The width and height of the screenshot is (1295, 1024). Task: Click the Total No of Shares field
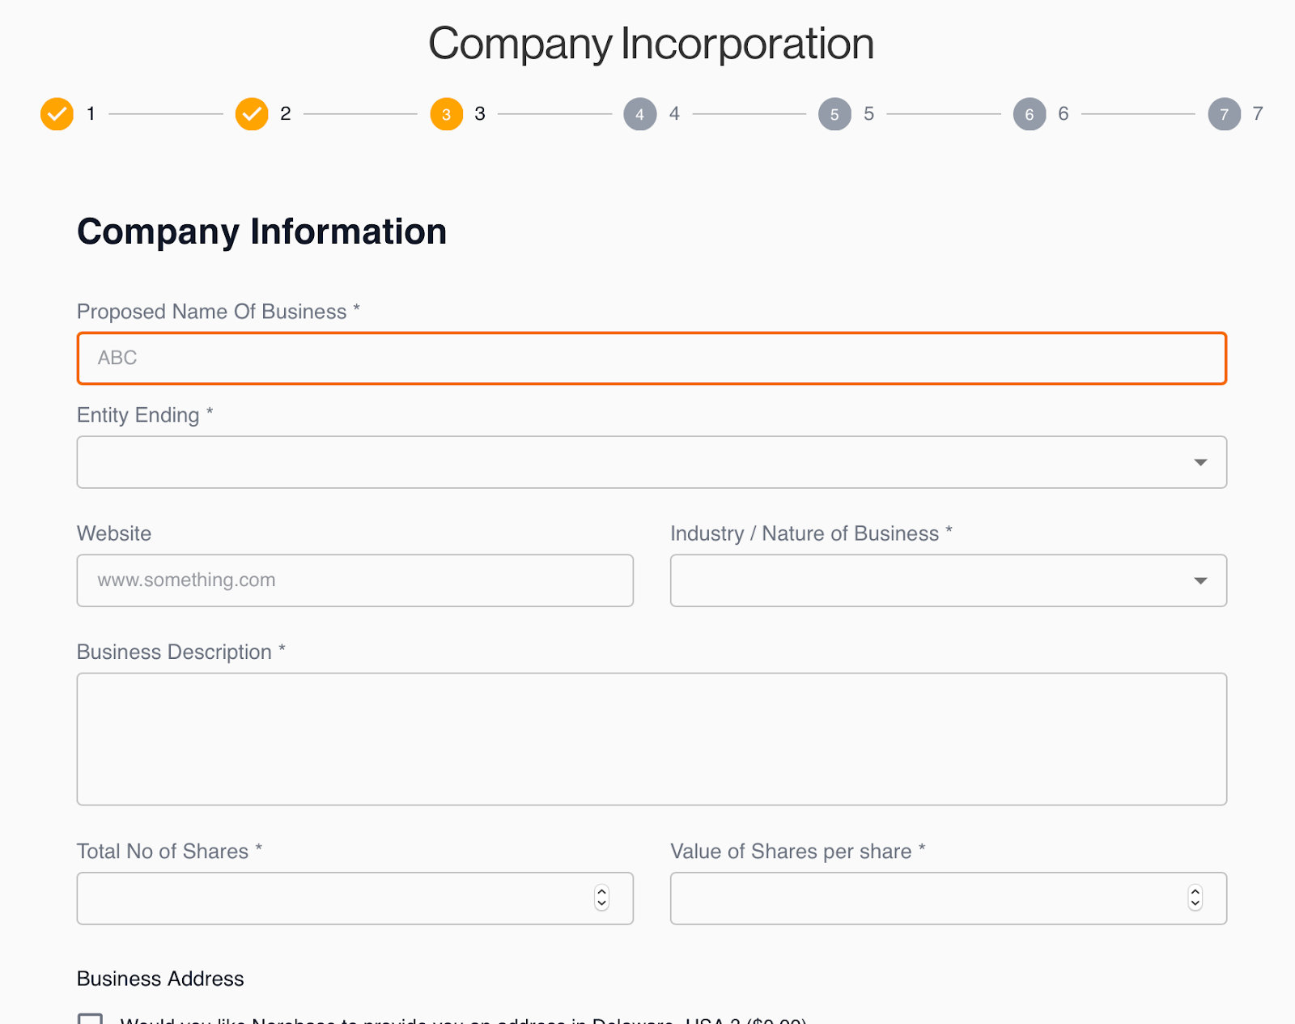(x=332, y=898)
